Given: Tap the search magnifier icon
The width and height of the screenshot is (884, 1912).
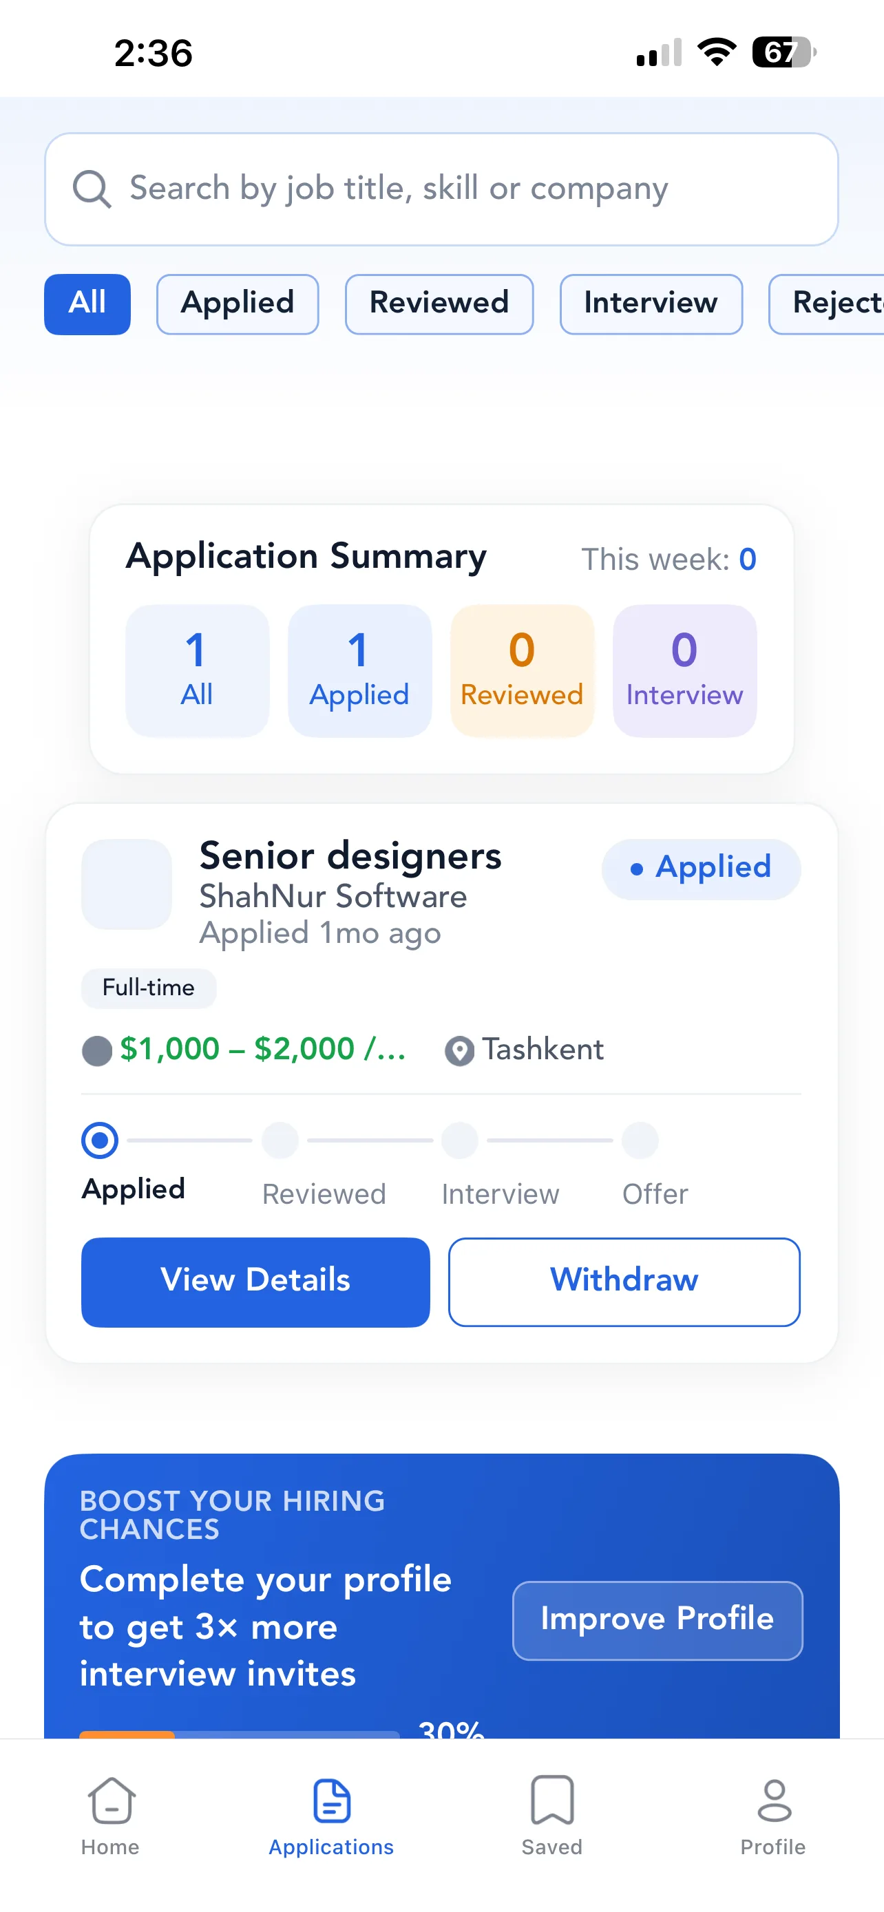Looking at the screenshot, I should point(92,189).
